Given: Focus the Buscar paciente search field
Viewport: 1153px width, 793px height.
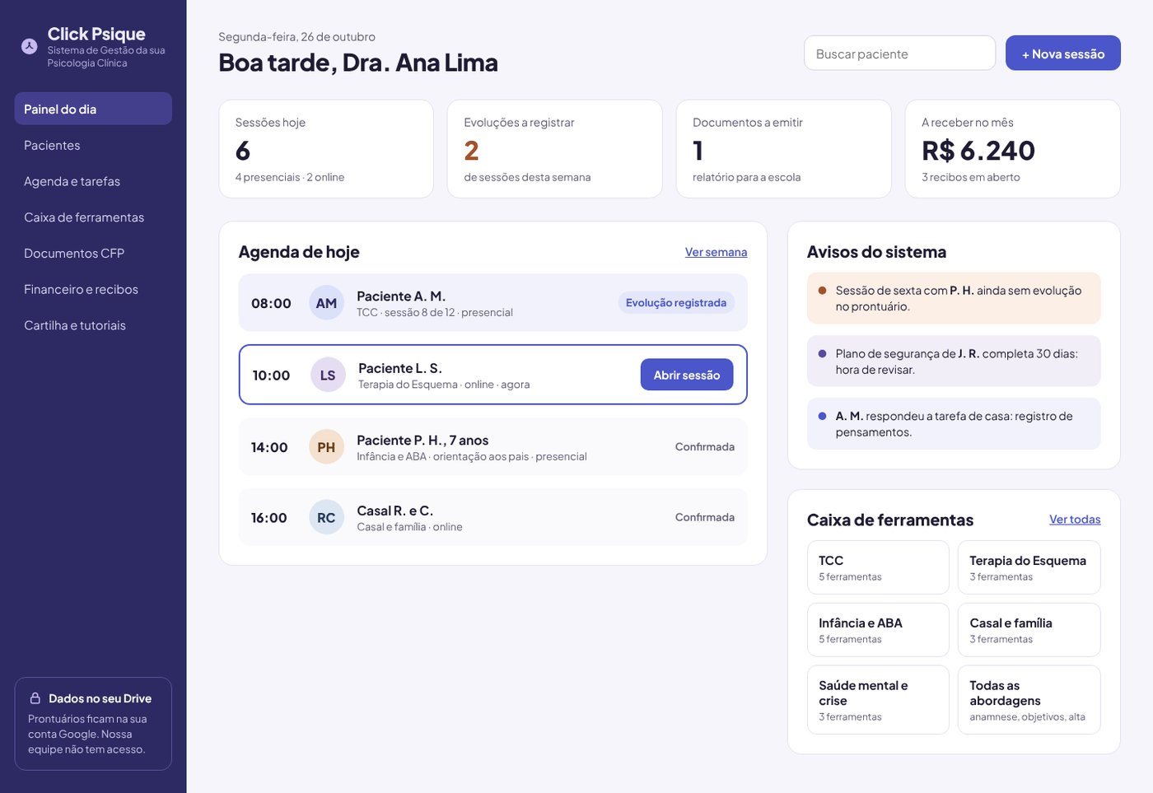Looking at the screenshot, I should pos(900,53).
